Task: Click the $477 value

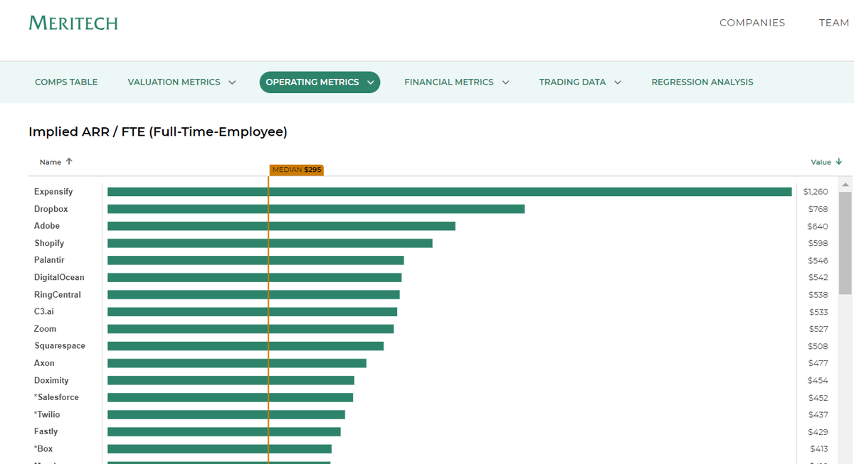Action: (818, 363)
